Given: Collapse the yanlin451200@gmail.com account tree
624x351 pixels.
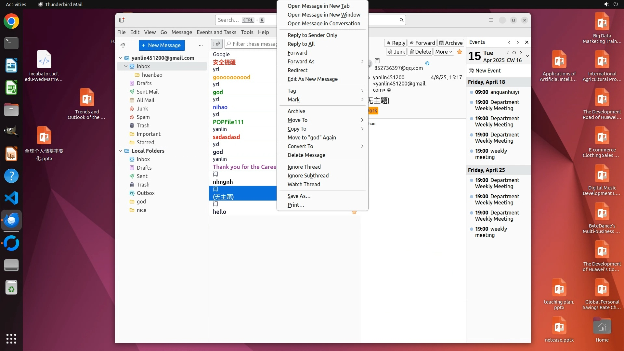Looking at the screenshot, I should point(121,58).
